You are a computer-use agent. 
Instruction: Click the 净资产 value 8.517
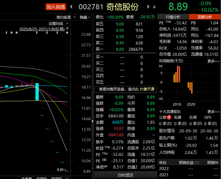click(118, 167)
